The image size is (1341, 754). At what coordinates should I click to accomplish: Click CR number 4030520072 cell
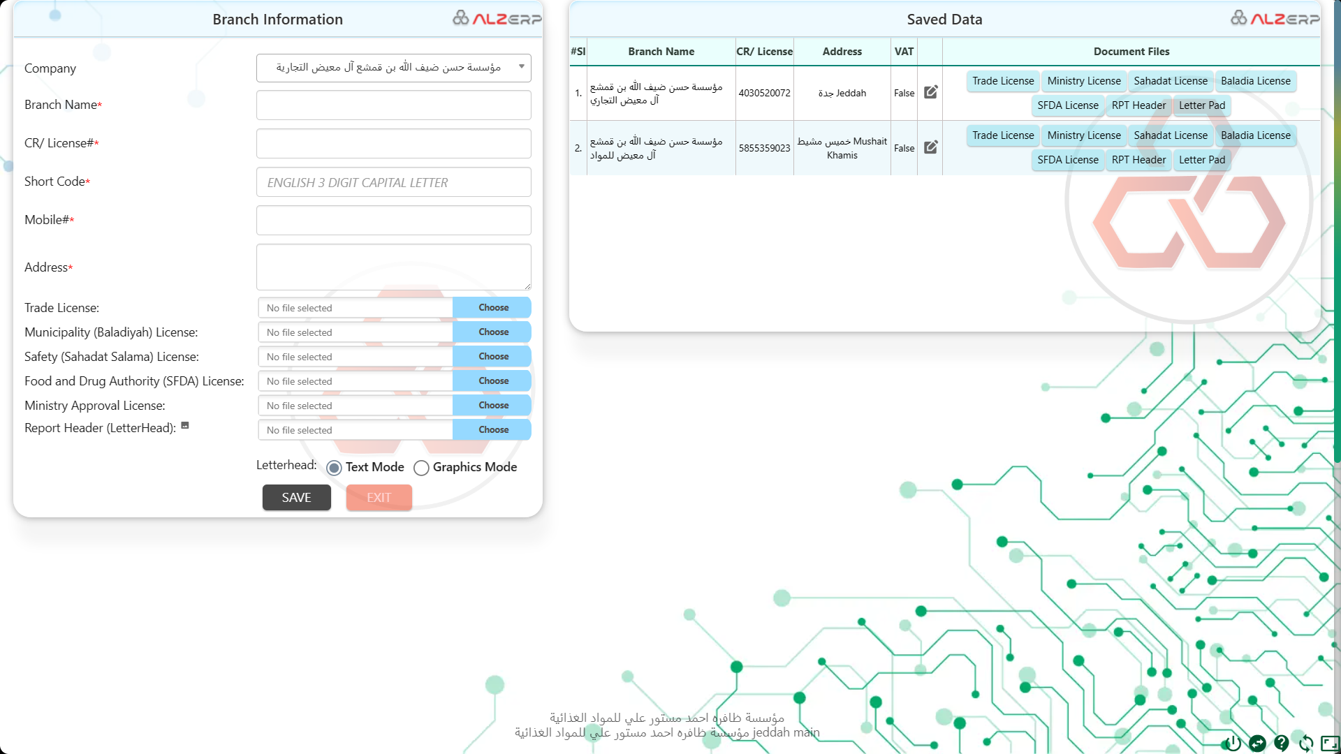click(x=764, y=93)
